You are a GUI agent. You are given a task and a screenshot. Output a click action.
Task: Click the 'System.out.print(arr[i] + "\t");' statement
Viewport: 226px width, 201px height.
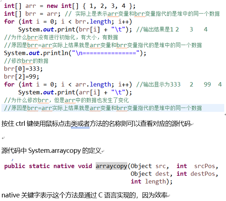(x=75, y=92)
